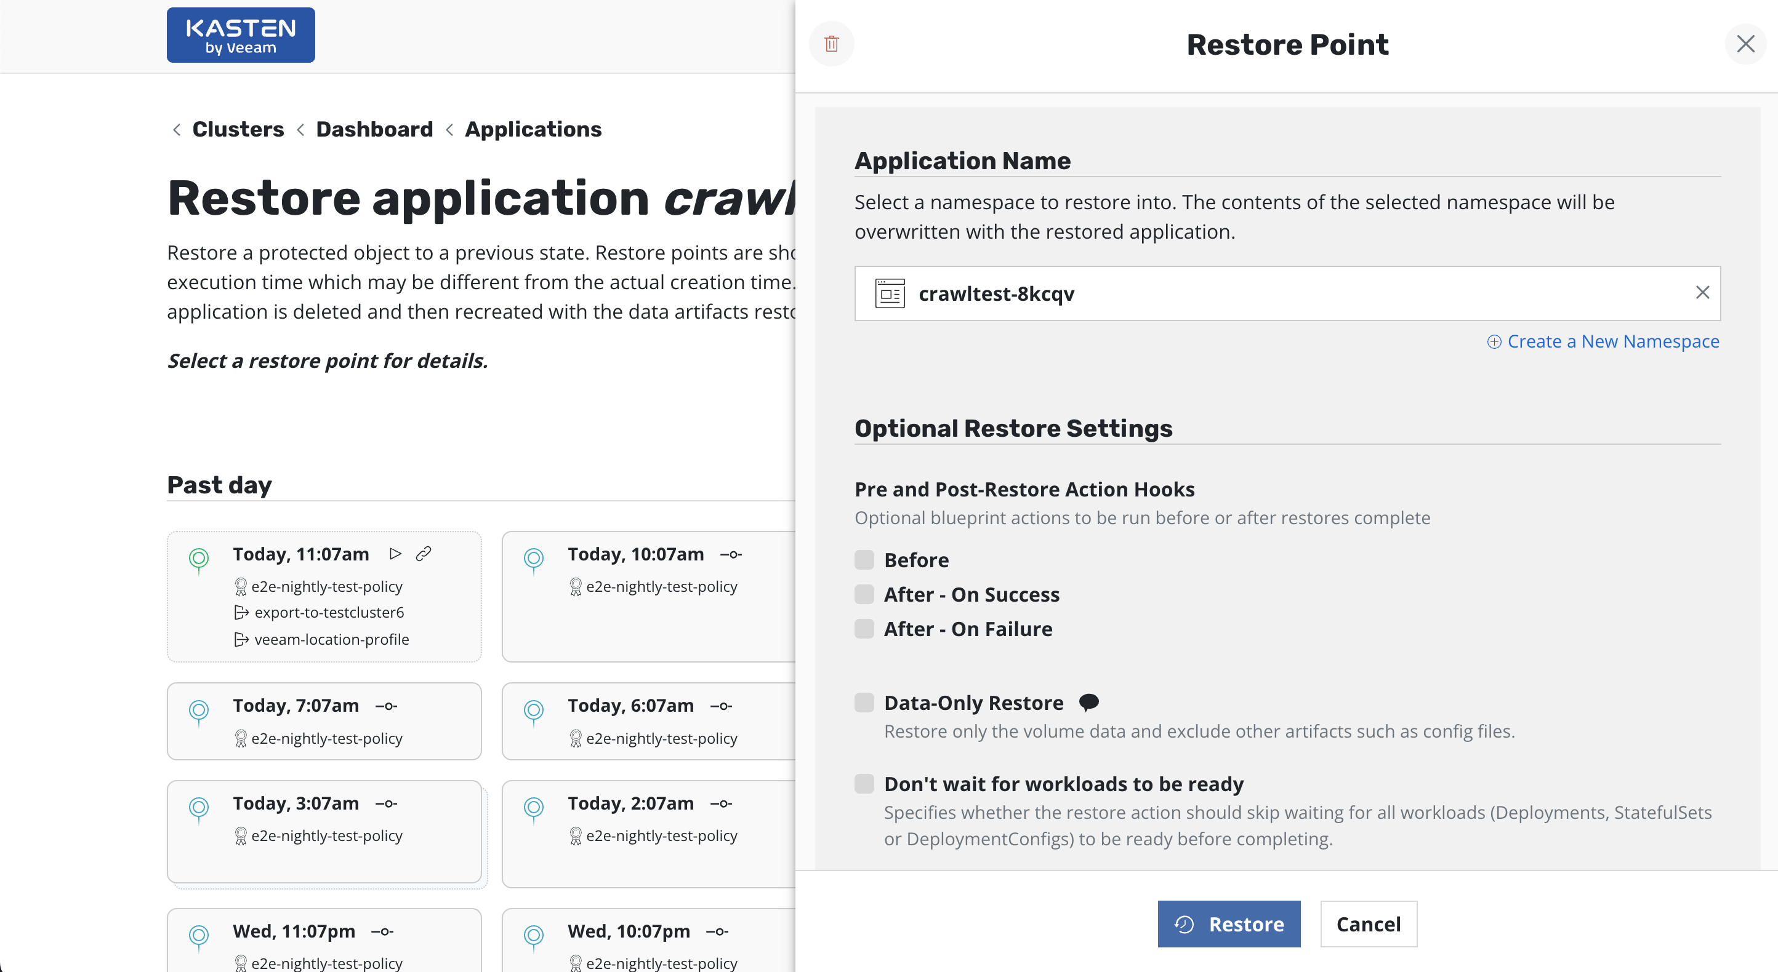Click the Restore button
Viewport: 1778px width, 972px height.
1229,924
